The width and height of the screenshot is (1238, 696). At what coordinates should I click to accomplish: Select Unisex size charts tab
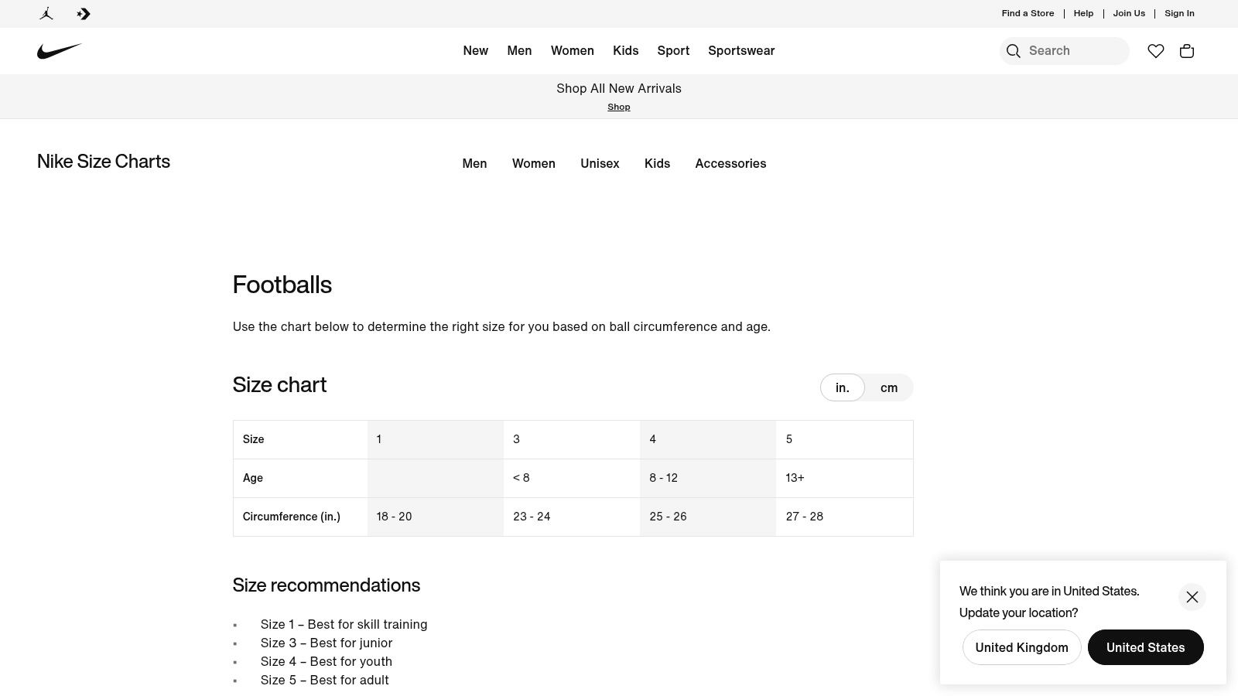click(600, 163)
